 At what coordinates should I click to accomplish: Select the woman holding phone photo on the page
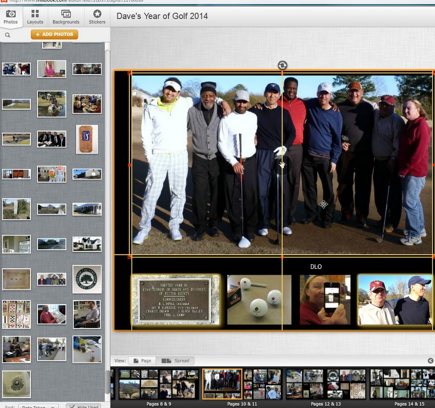point(325,300)
